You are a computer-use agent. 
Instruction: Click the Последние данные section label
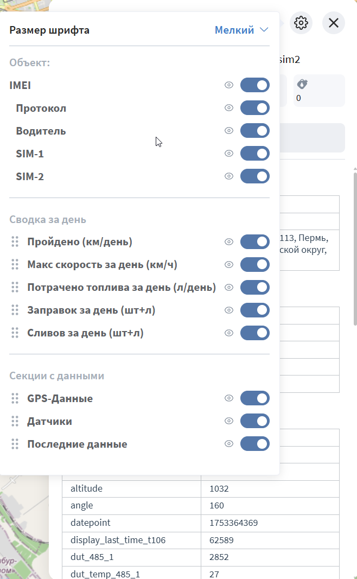click(x=77, y=444)
